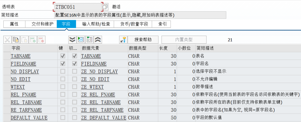This screenshot has height=122, width=301.
Task: Click the 数据类型 column header
Action: [143, 48]
